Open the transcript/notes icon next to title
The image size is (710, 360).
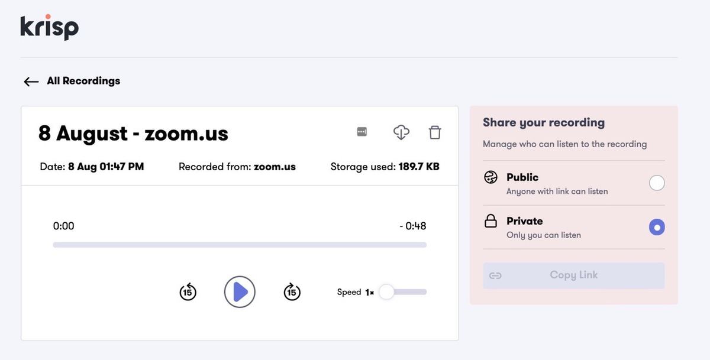(362, 132)
